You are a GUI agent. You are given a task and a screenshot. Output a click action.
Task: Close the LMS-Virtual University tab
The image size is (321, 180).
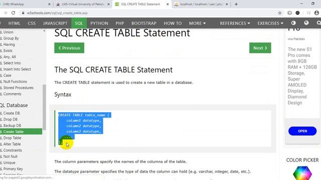(108, 4)
